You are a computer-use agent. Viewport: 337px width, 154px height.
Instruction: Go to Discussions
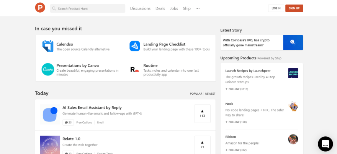140,8
